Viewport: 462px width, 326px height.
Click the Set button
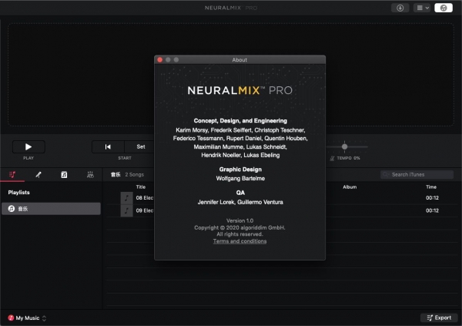(141, 146)
